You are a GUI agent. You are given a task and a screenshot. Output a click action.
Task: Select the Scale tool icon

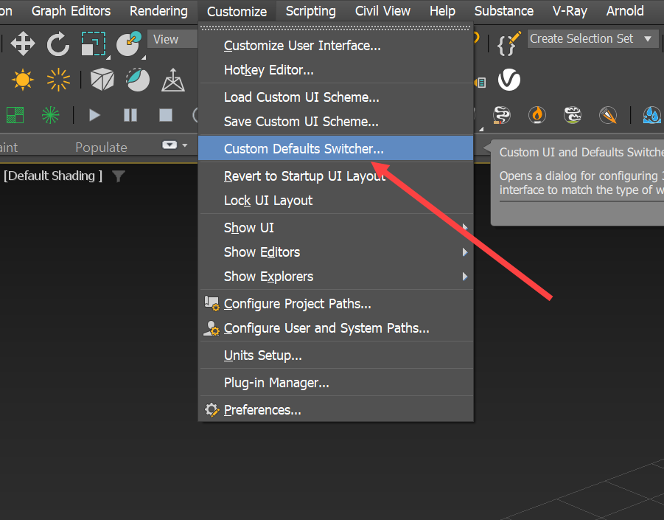tap(93, 44)
